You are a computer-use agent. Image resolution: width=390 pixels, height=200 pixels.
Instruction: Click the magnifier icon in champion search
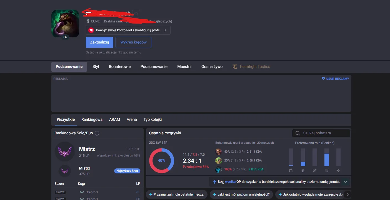pyautogui.click(x=297, y=133)
